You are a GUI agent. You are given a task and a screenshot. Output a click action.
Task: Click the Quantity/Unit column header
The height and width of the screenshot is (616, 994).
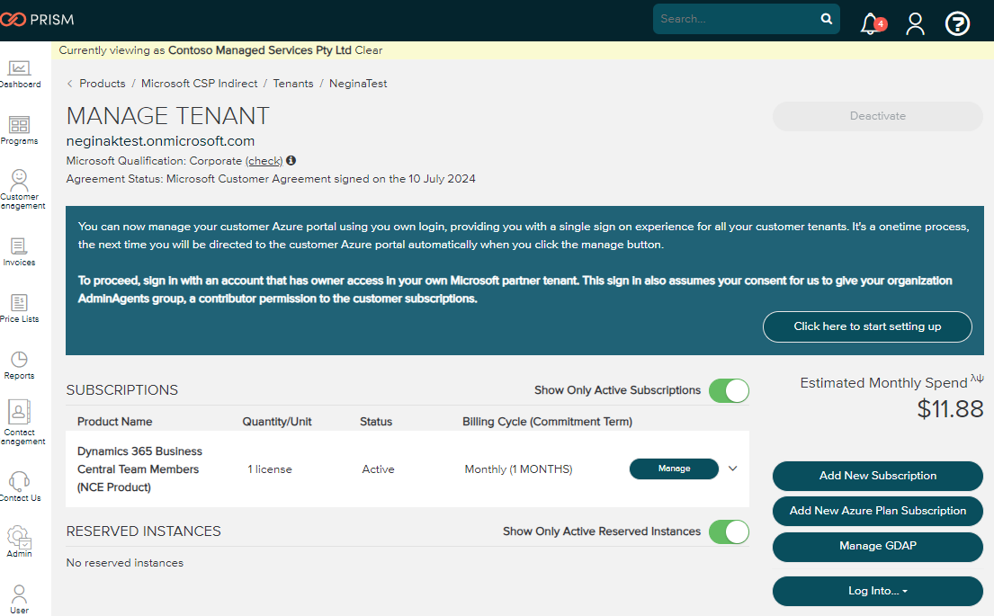pyautogui.click(x=277, y=422)
